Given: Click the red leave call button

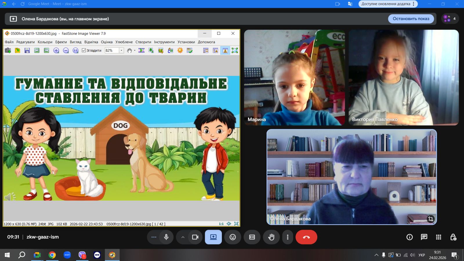Looking at the screenshot, I should pos(306,237).
